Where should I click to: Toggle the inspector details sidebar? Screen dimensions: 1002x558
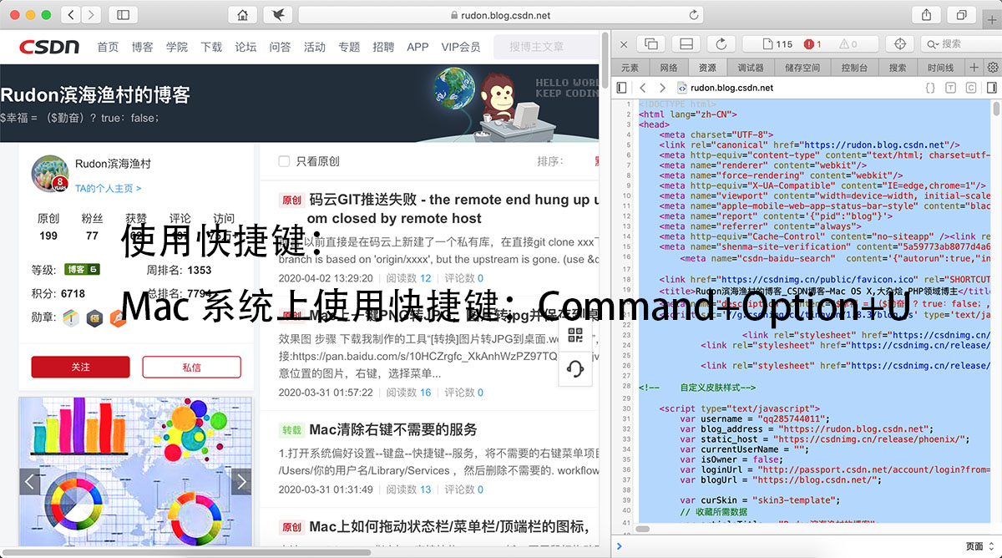click(992, 88)
